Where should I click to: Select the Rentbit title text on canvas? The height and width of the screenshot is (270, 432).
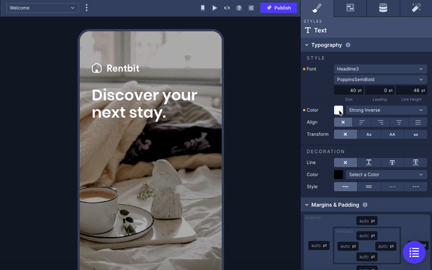(x=123, y=68)
